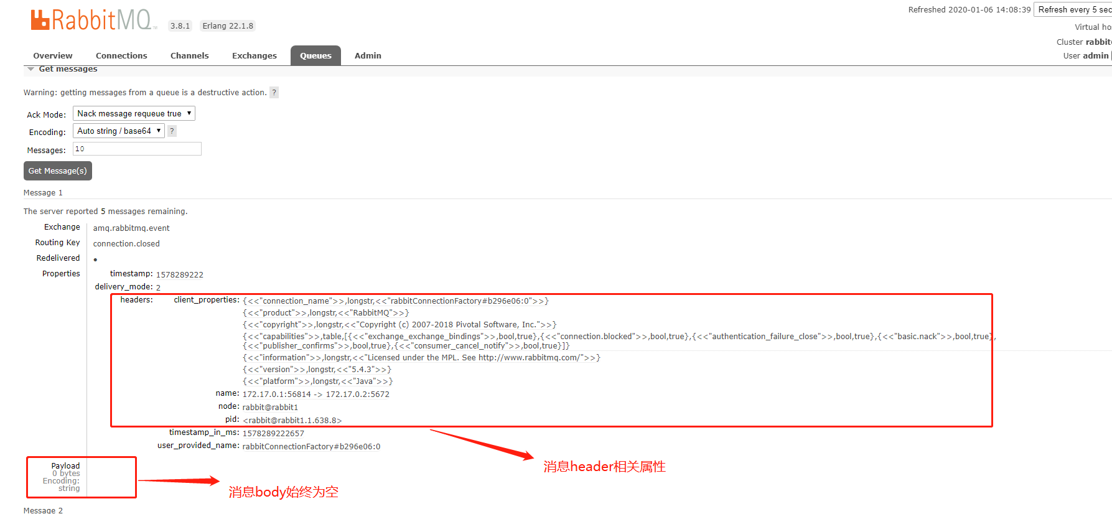Click timestamp value 1578289222
Screen dimensions: 1112x514
tap(179, 275)
